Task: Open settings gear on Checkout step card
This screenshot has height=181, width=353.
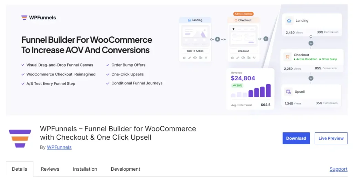Action: coord(232,58)
